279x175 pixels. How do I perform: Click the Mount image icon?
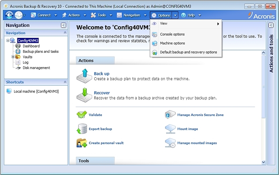170,129
